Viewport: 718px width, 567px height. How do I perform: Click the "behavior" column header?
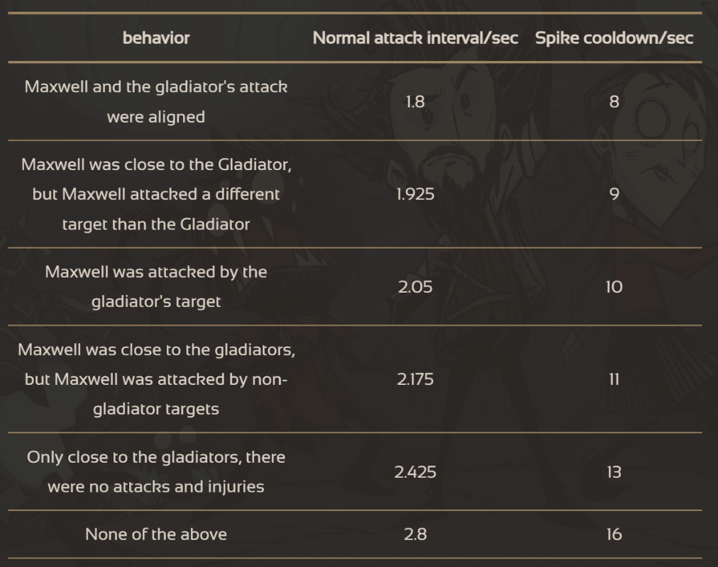pyautogui.click(x=156, y=38)
